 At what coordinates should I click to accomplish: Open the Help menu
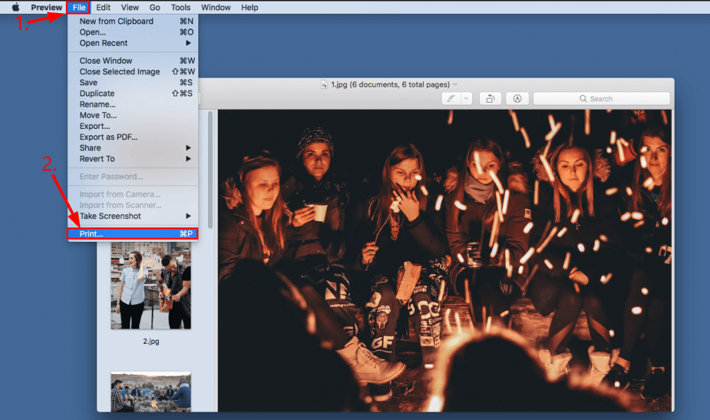pos(250,7)
